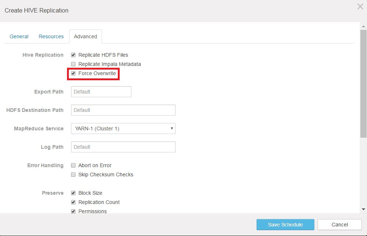Uncheck the Replication Count checkbox
Image resolution: width=367 pixels, height=236 pixels.
[x=73, y=202]
